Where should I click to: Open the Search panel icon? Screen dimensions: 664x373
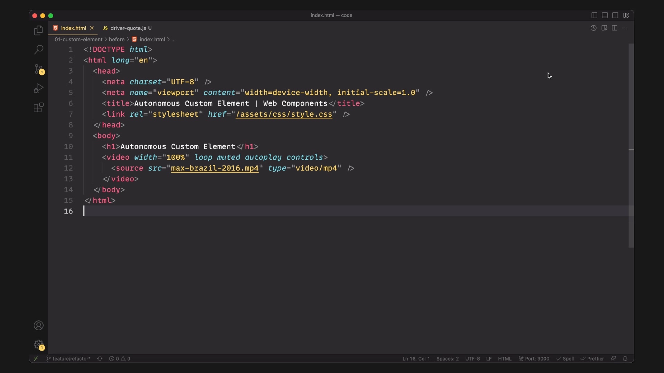38,49
